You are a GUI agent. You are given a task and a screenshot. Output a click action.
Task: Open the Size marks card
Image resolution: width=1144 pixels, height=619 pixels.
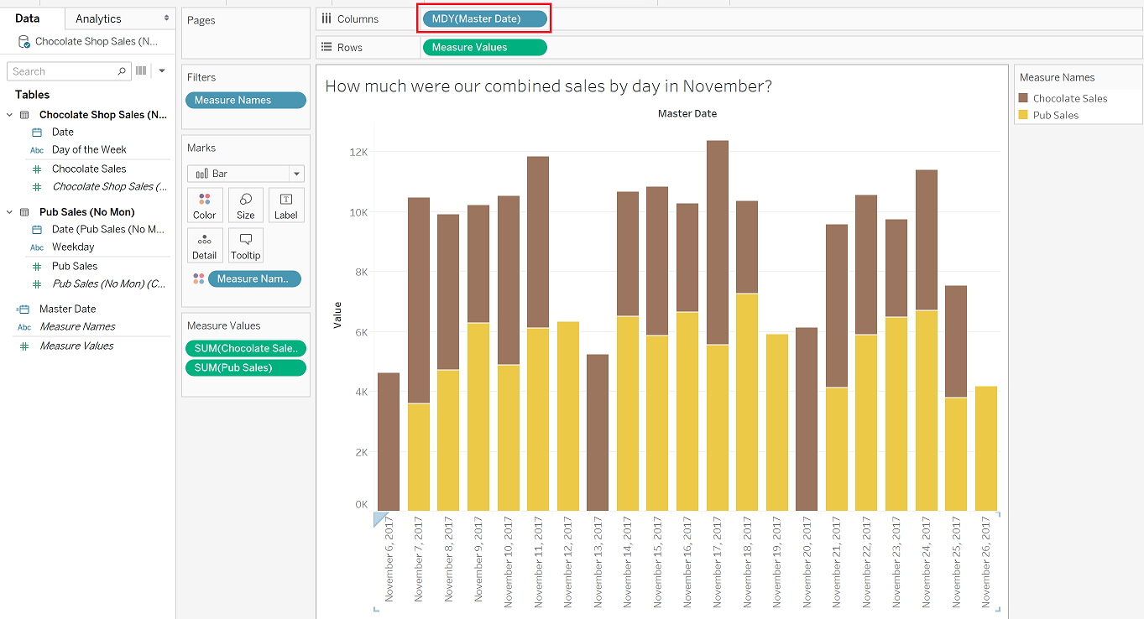[x=246, y=205]
